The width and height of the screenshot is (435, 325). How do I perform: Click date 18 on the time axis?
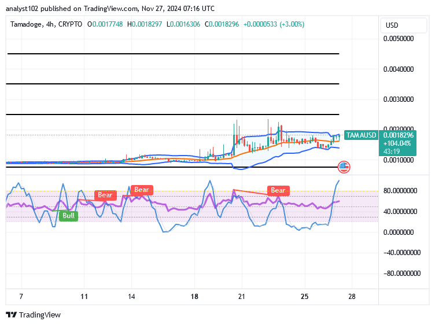coord(194,297)
